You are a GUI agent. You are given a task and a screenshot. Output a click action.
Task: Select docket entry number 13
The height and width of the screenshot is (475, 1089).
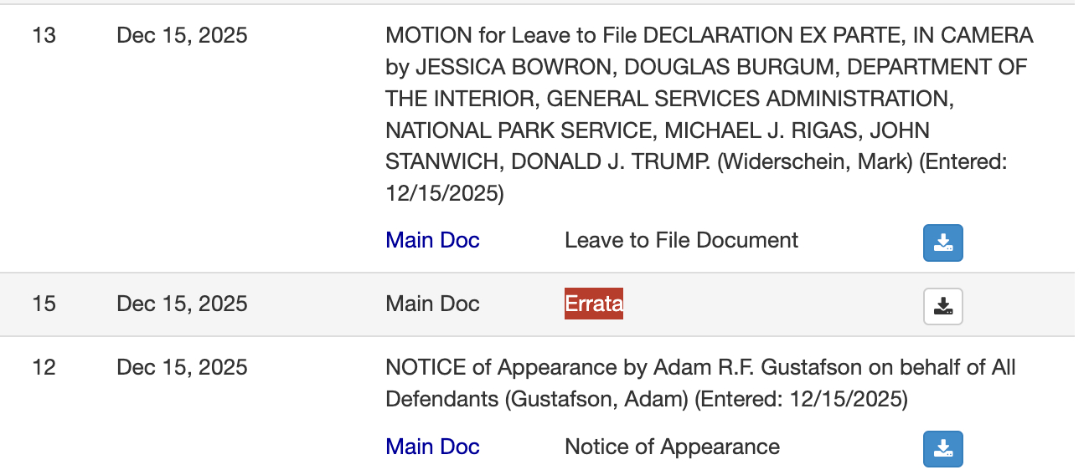coord(44,36)
